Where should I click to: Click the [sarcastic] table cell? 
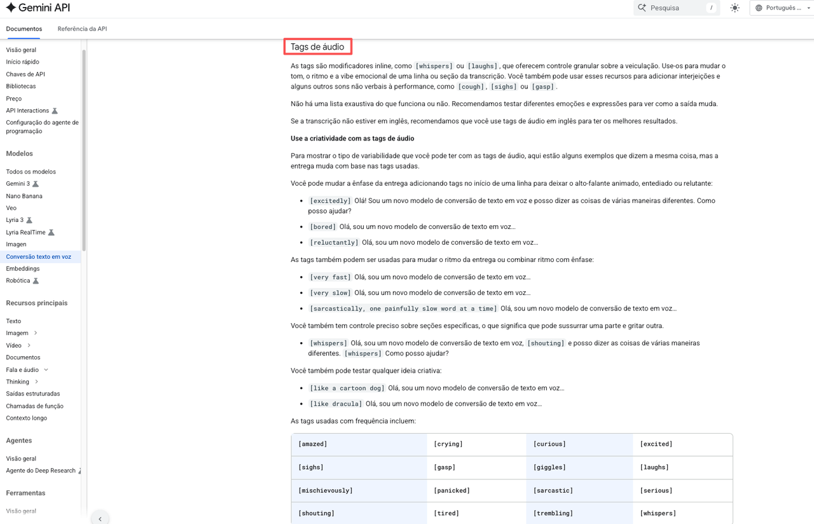tap(579, 491)
